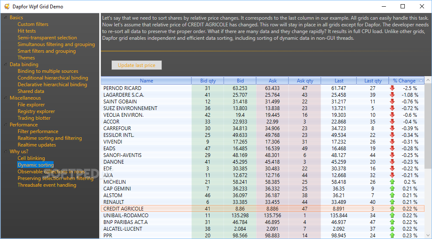Select Semi-transparent selection demo
432x239 pixels.
47,38
